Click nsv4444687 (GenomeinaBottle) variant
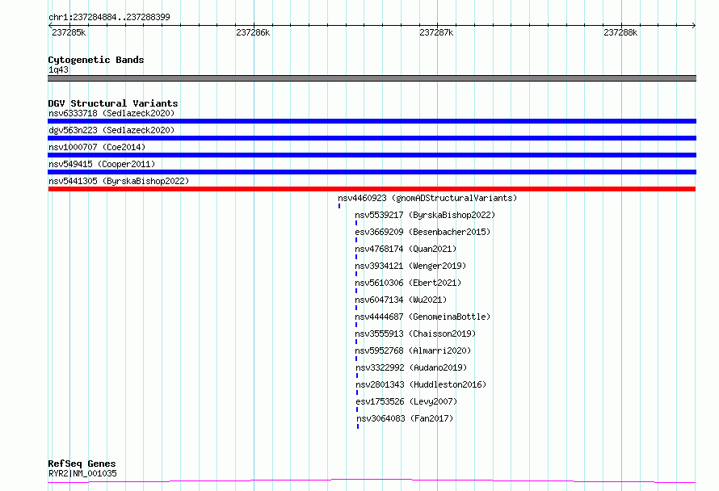Viewport: 719px width, 491px height. pyautogui.click(x=423, y=317)
